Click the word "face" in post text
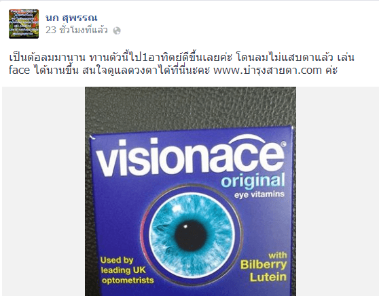379x296 pixels. coord(19,70)
